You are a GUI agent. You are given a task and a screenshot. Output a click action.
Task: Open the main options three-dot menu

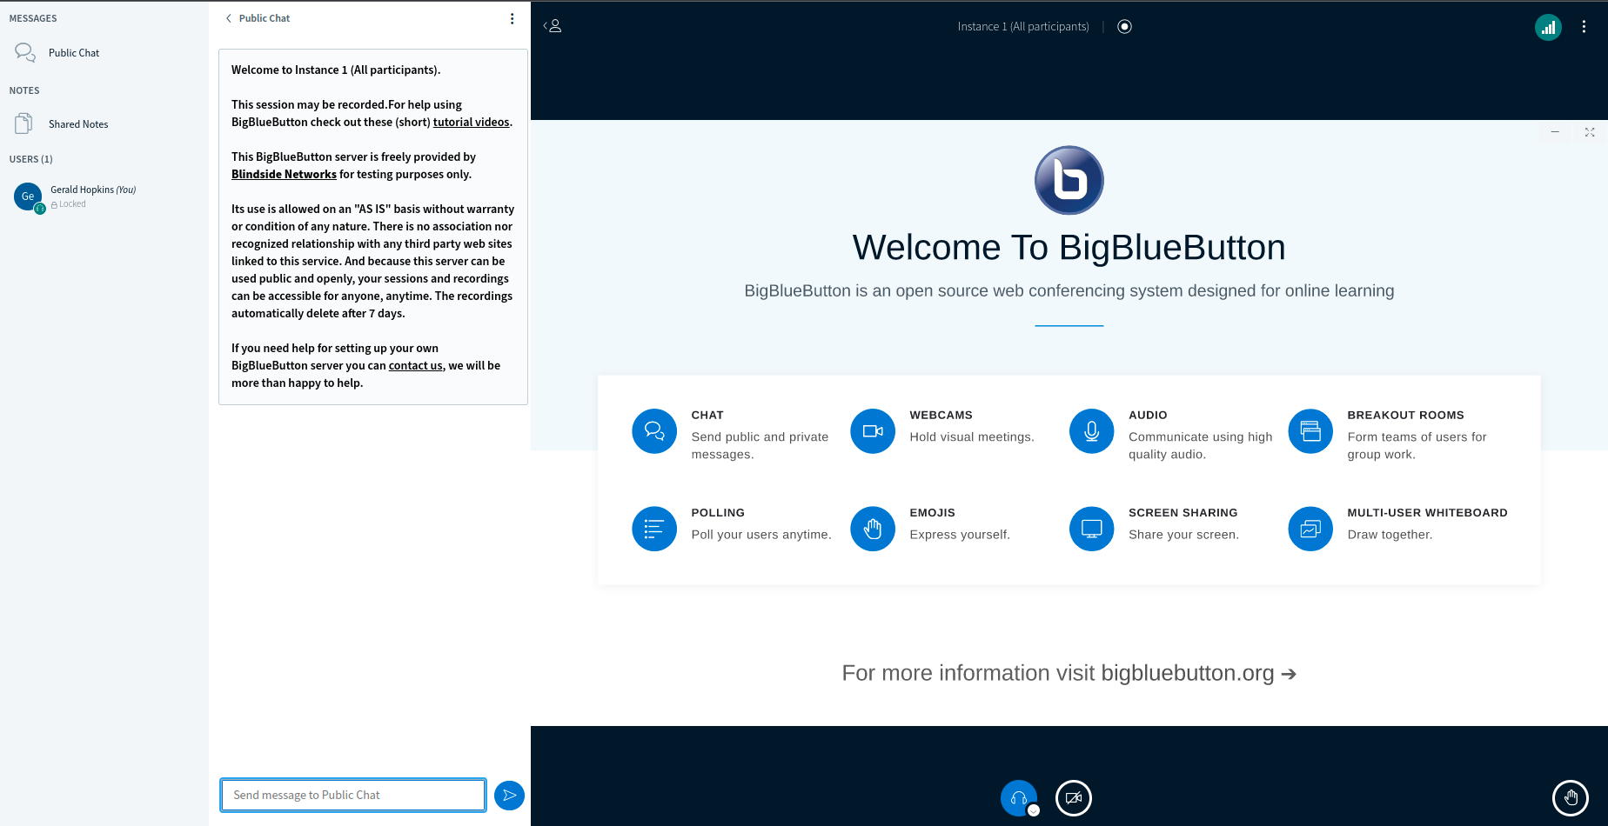[x=1584, y=27]
